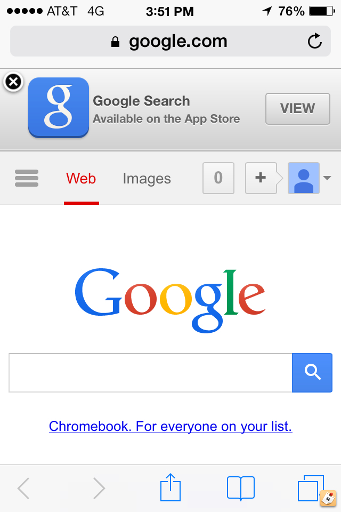Viewport: 341px width, 512px height.
Task: Tap the Google Search app icon
Action: [x=59, y=107]
